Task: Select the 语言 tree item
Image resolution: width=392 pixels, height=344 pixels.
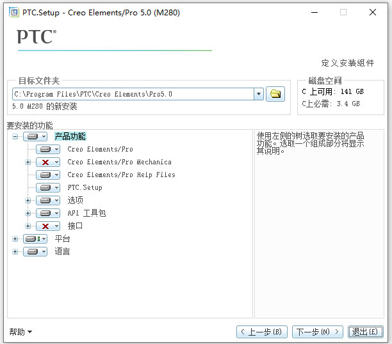Action: click(62, 251)
